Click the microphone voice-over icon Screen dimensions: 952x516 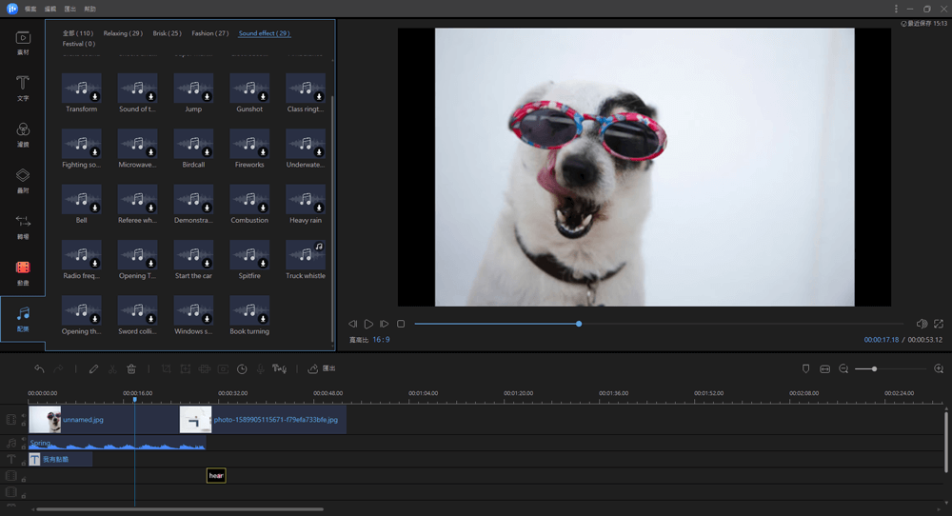(x=261, y=368)
